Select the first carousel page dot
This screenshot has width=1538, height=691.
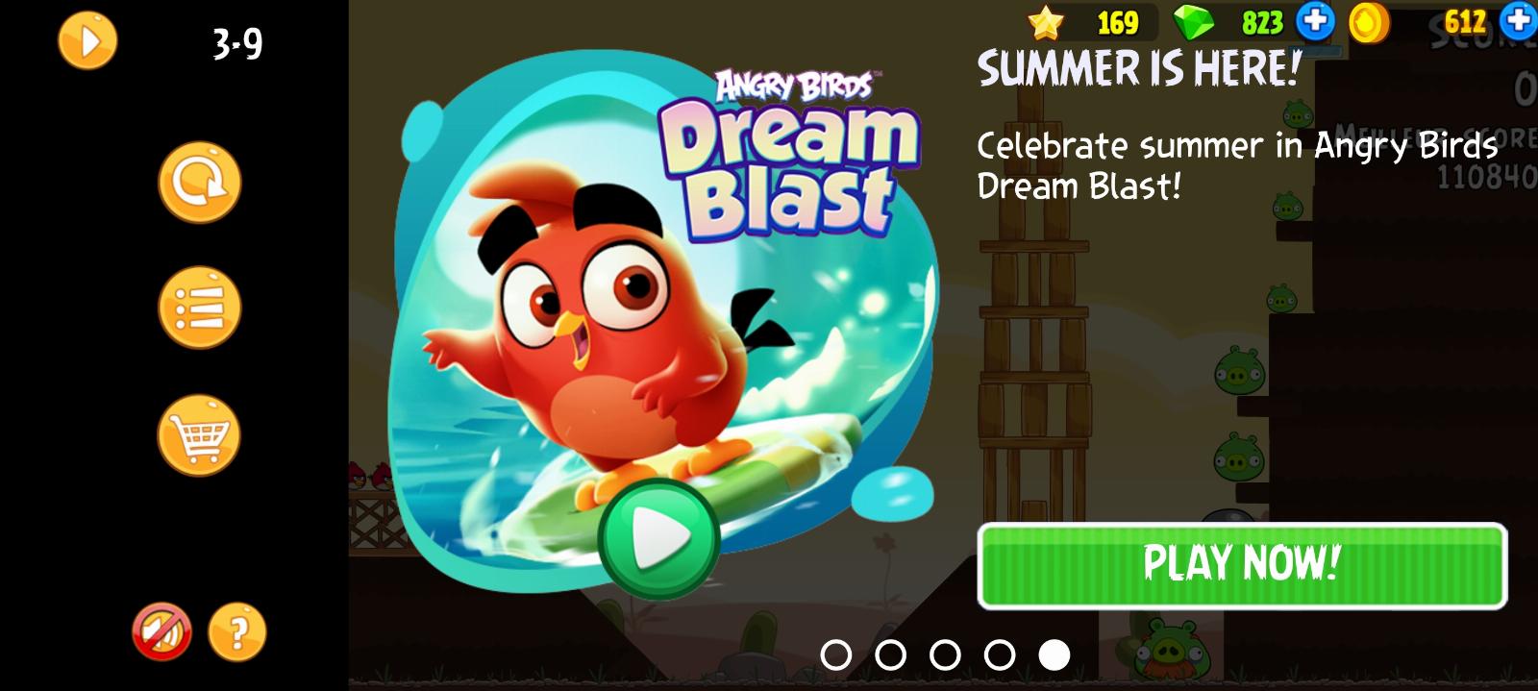point(836,654)
